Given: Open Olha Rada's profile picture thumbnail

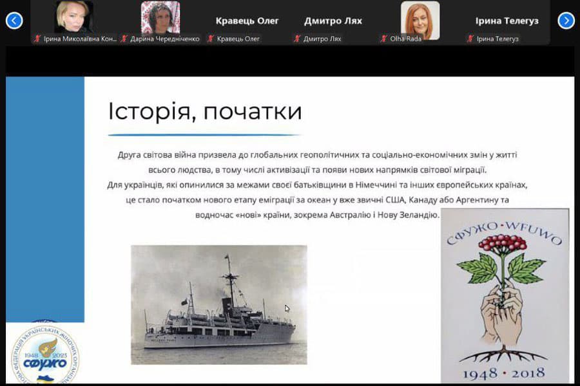Looking at the screenshot, I should [x=420, y=16].
